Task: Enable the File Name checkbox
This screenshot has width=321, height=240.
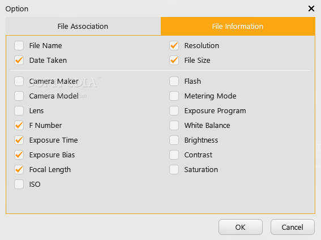Action: pyautogui.click(x=19, y=46)
